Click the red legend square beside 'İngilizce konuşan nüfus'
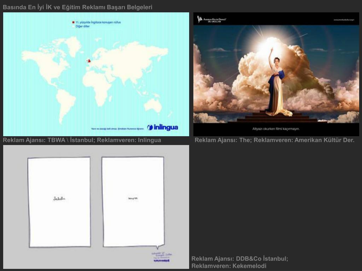This screenshot has height=271, width=362. click(x=73, y=22)
